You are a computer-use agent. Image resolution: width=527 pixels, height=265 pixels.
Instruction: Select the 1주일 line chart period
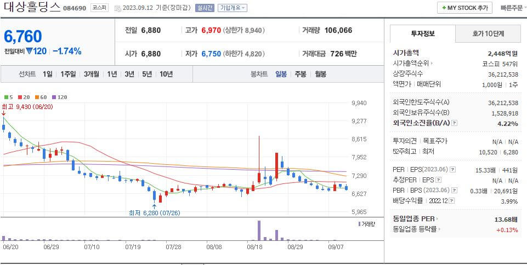(x=68, y=74)
